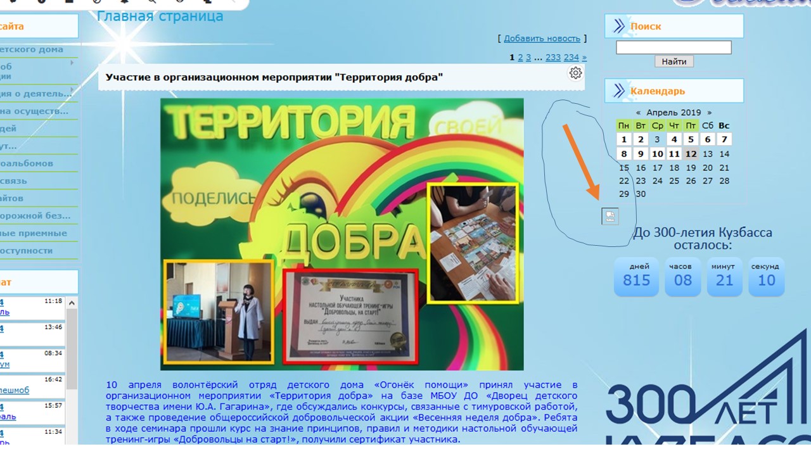Screen dimensions: 811x456
Task: Select April 10 in the calendar
Action: [658, 154]
